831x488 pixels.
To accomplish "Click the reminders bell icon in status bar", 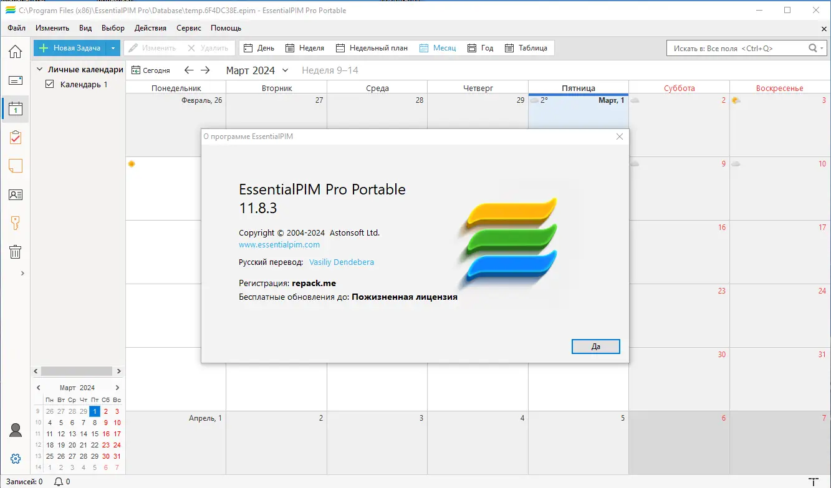I will pyautogui.click(x=59, y=482).
